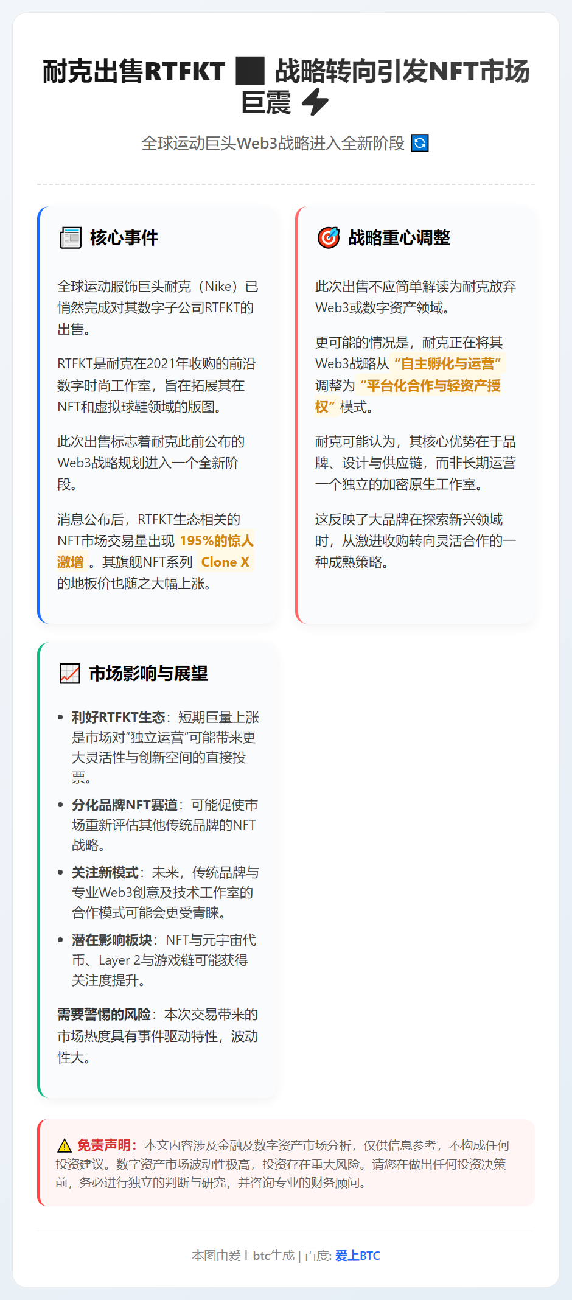Click the lightning bolt icon in the title

315,102
